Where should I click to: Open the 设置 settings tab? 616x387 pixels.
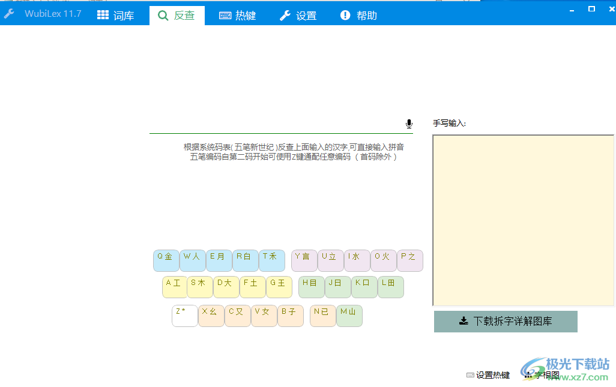tap(298, 16)
